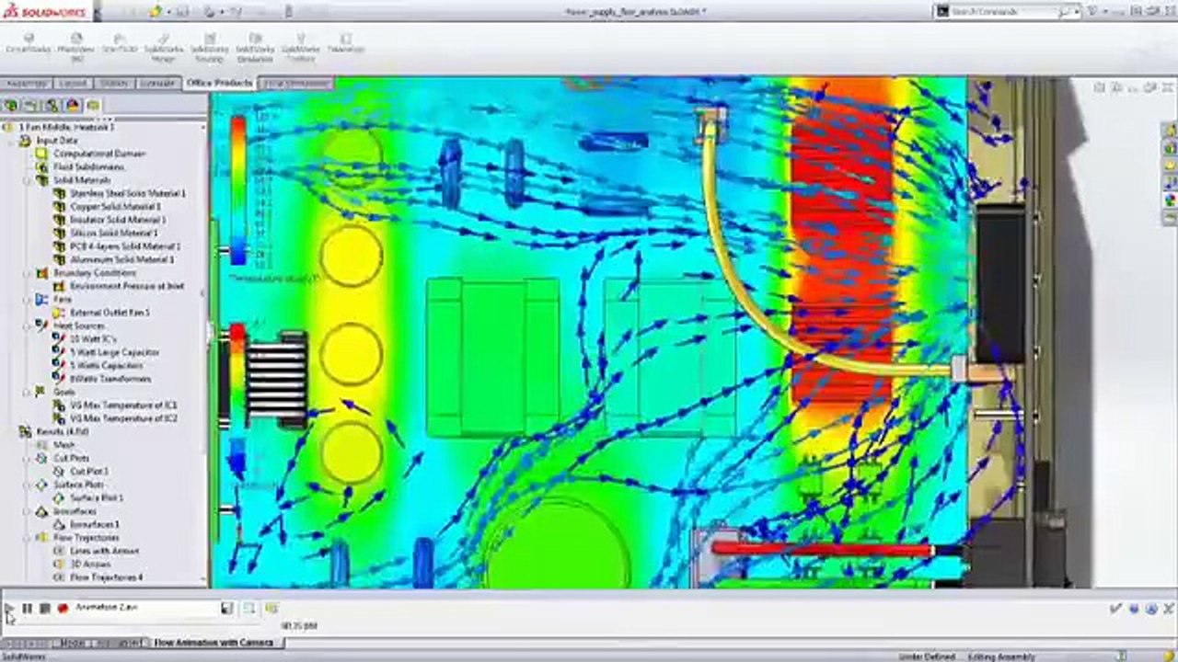The height and width of the screenshot is (662, 1178).
Task: Click the Surface Plots node icon
Action: (x=41, y=485)
